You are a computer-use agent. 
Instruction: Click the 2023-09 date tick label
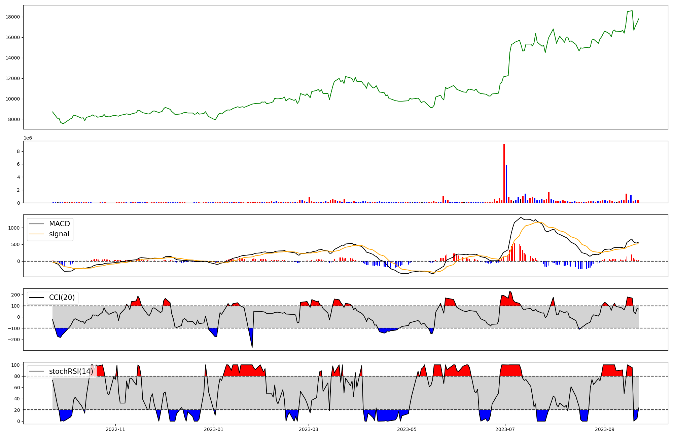coord(605,429)
